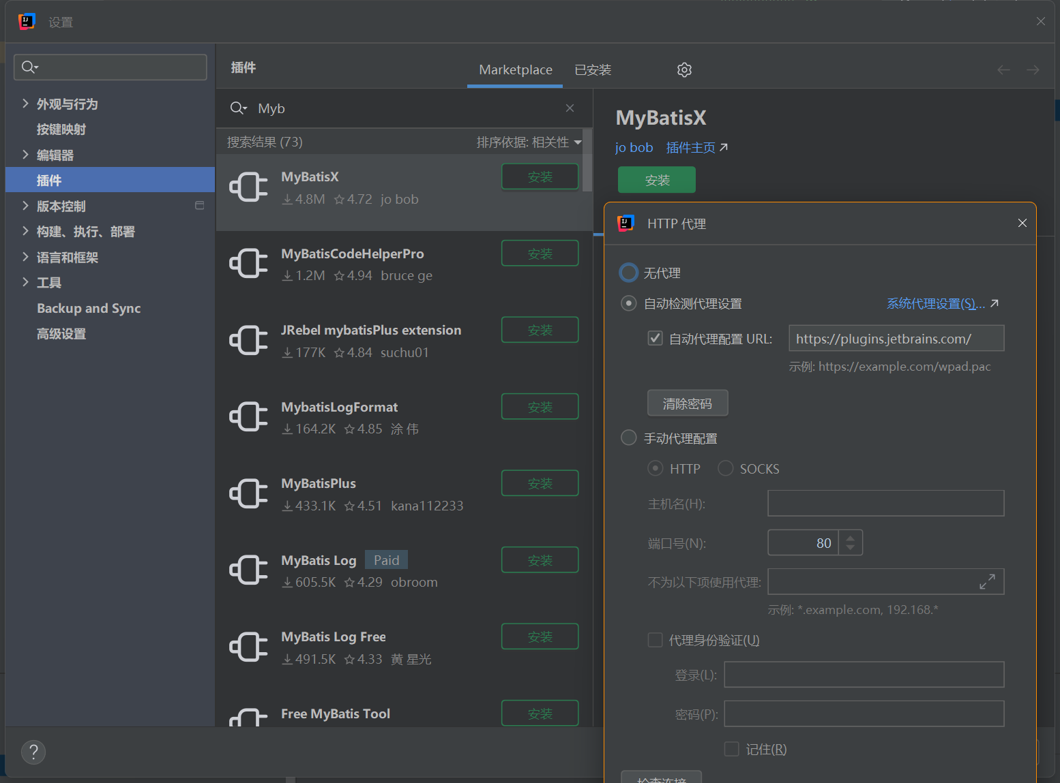Open Backup and Sync settings

click(89, 308)
